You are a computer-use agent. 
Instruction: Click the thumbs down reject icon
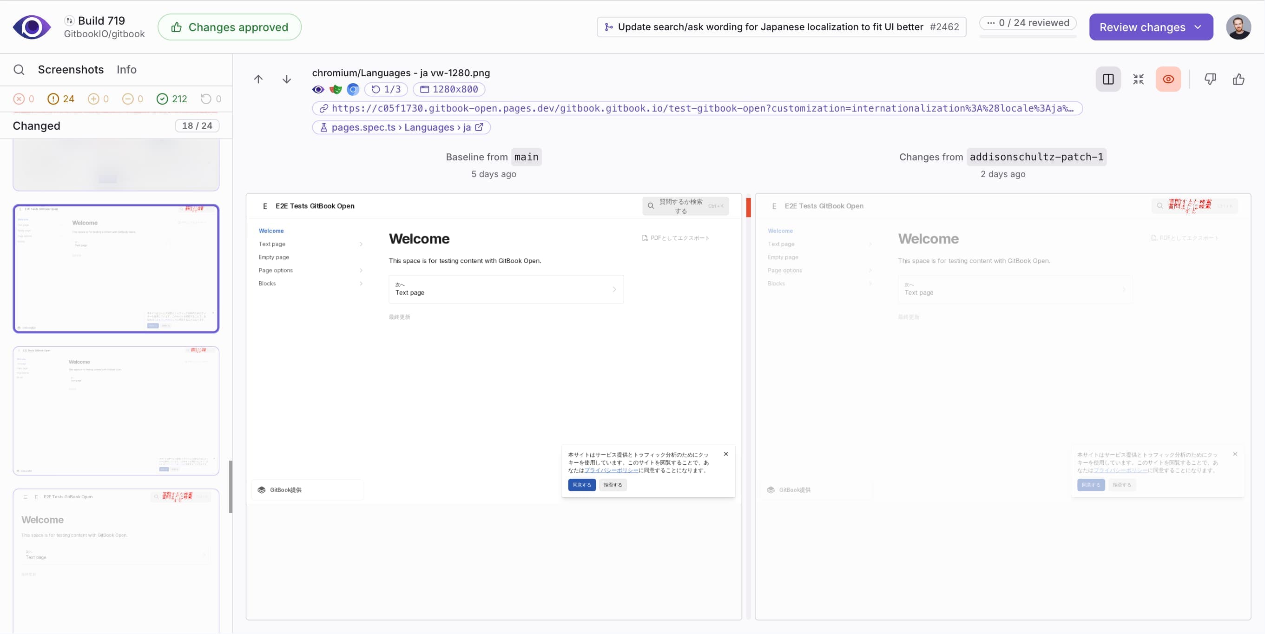click(x=1210, y=79)
